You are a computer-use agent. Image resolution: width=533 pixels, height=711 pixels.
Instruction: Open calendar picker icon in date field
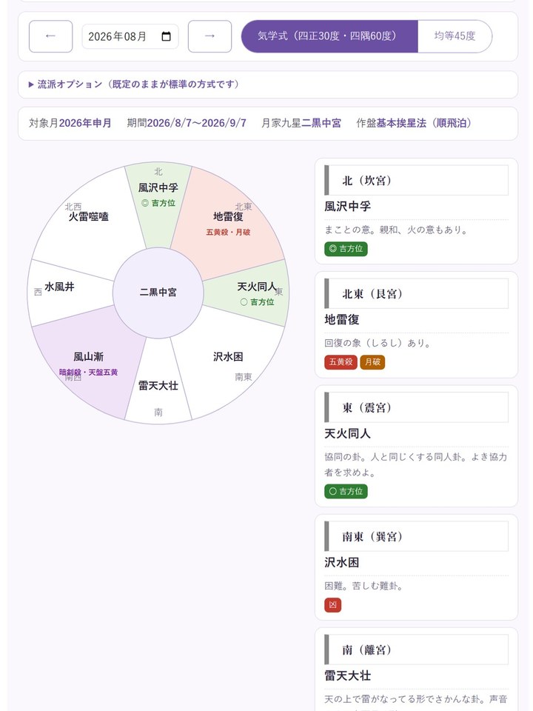(166, 36)
